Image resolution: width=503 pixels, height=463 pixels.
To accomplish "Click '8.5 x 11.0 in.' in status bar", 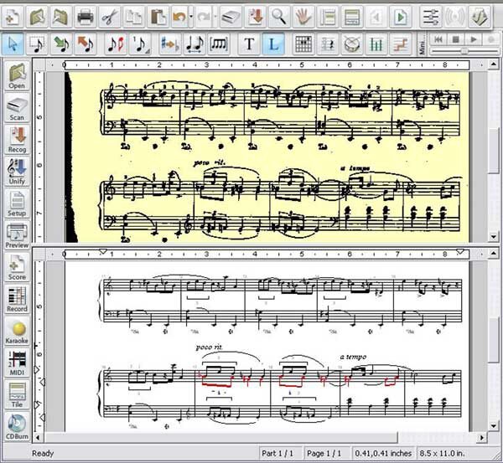I will (x=442, y=454).
